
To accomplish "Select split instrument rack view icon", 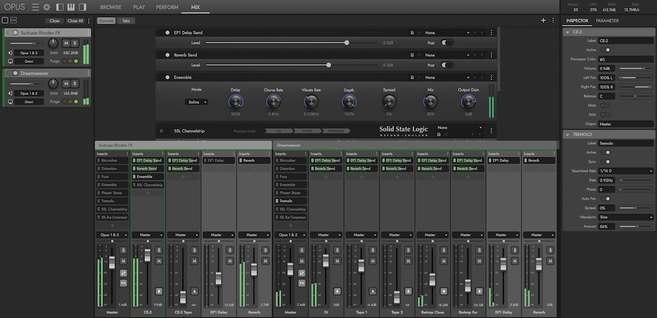I will (x=13, y=20).
